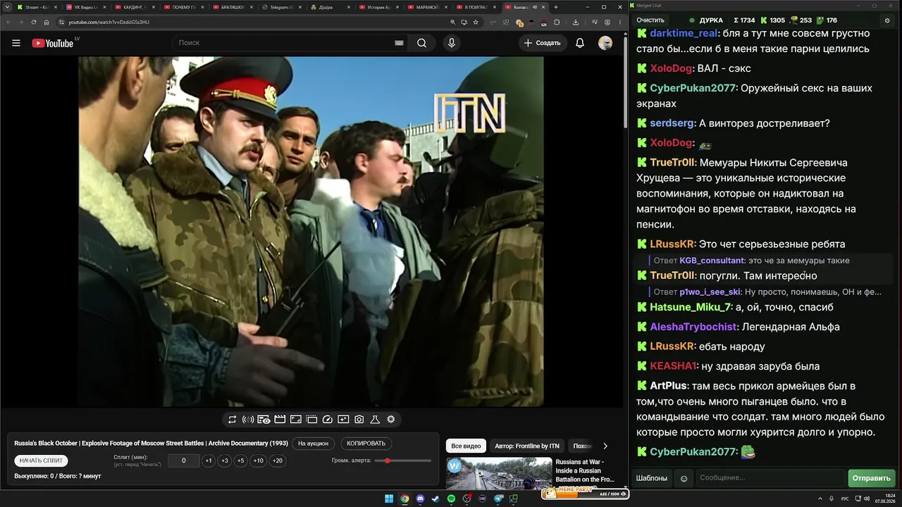Open the emoji picker in chat
902x507 pixels.
coord(684,479)
